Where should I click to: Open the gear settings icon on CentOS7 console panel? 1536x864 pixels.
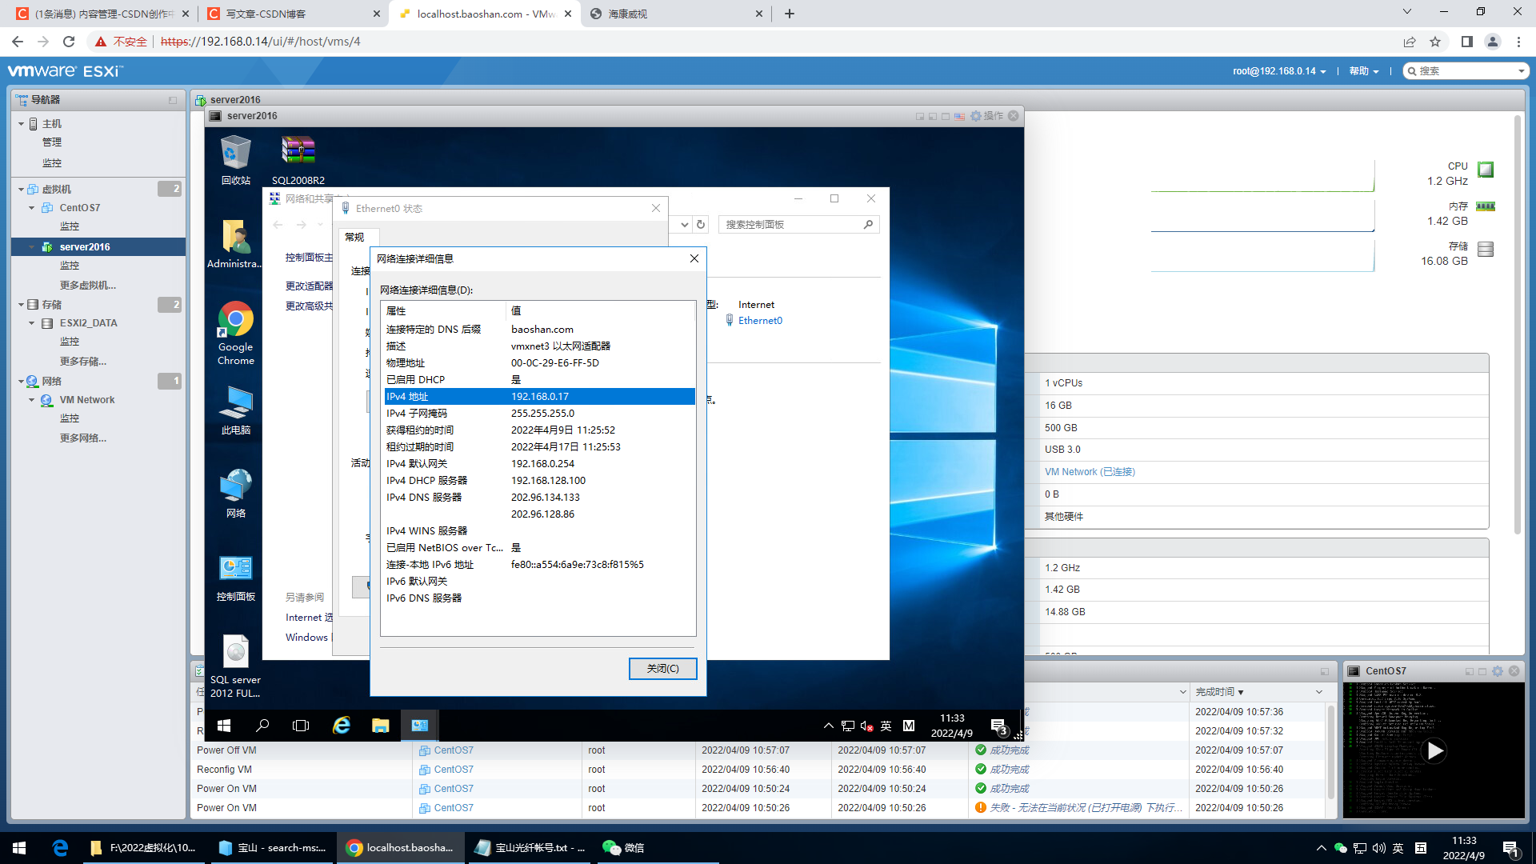[x=1497, y=671]
